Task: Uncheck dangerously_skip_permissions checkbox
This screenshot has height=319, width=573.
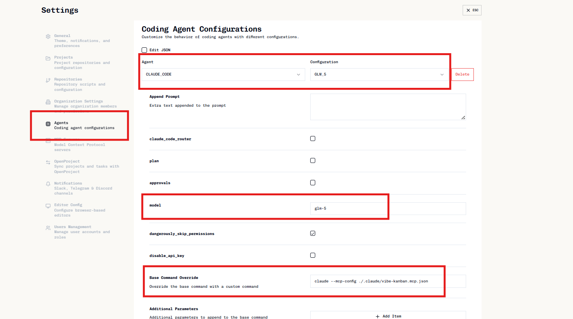Action: [x=313, y=233]
